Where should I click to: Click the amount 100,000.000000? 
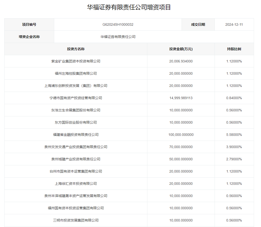pos(181,135)
